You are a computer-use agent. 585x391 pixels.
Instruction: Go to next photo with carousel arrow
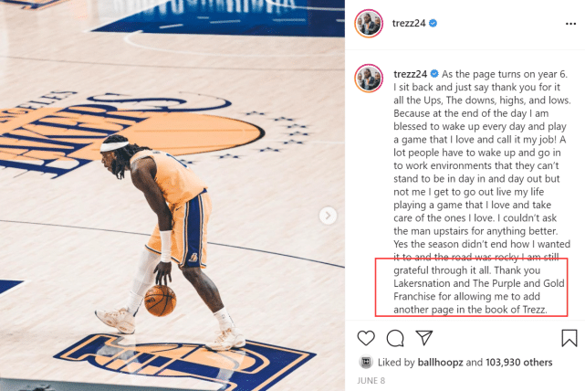pyautogui.click(x=328, y=216)
